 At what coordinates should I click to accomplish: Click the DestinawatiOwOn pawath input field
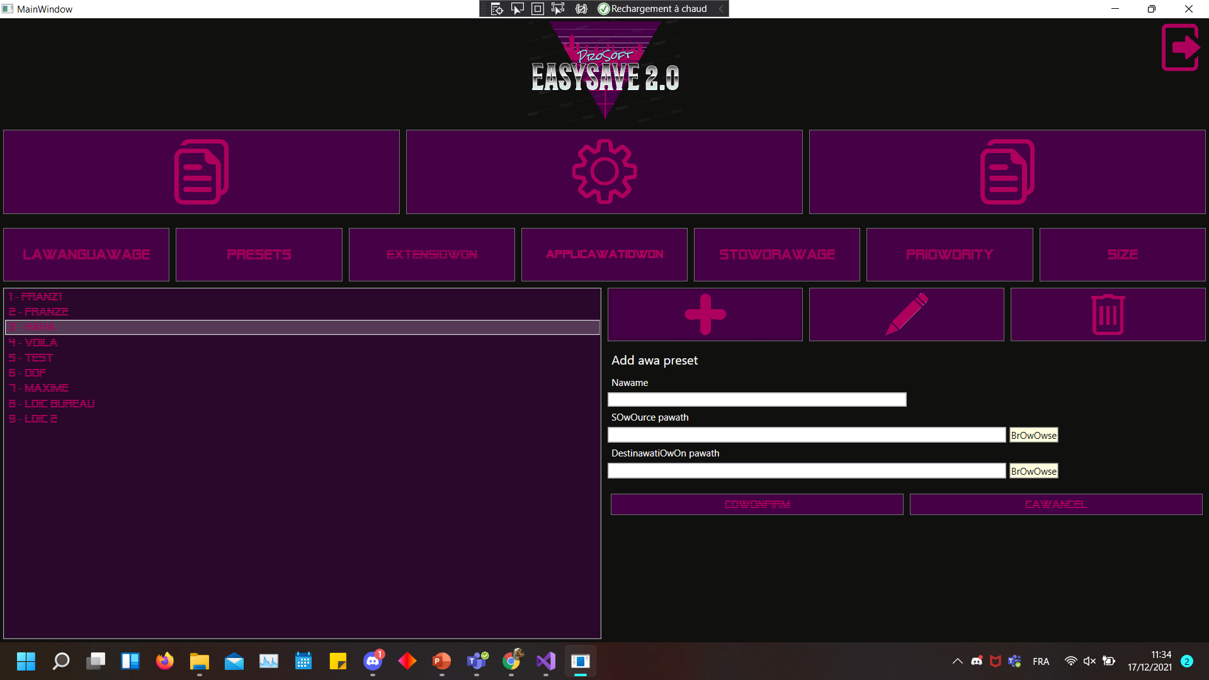[806, 471]
